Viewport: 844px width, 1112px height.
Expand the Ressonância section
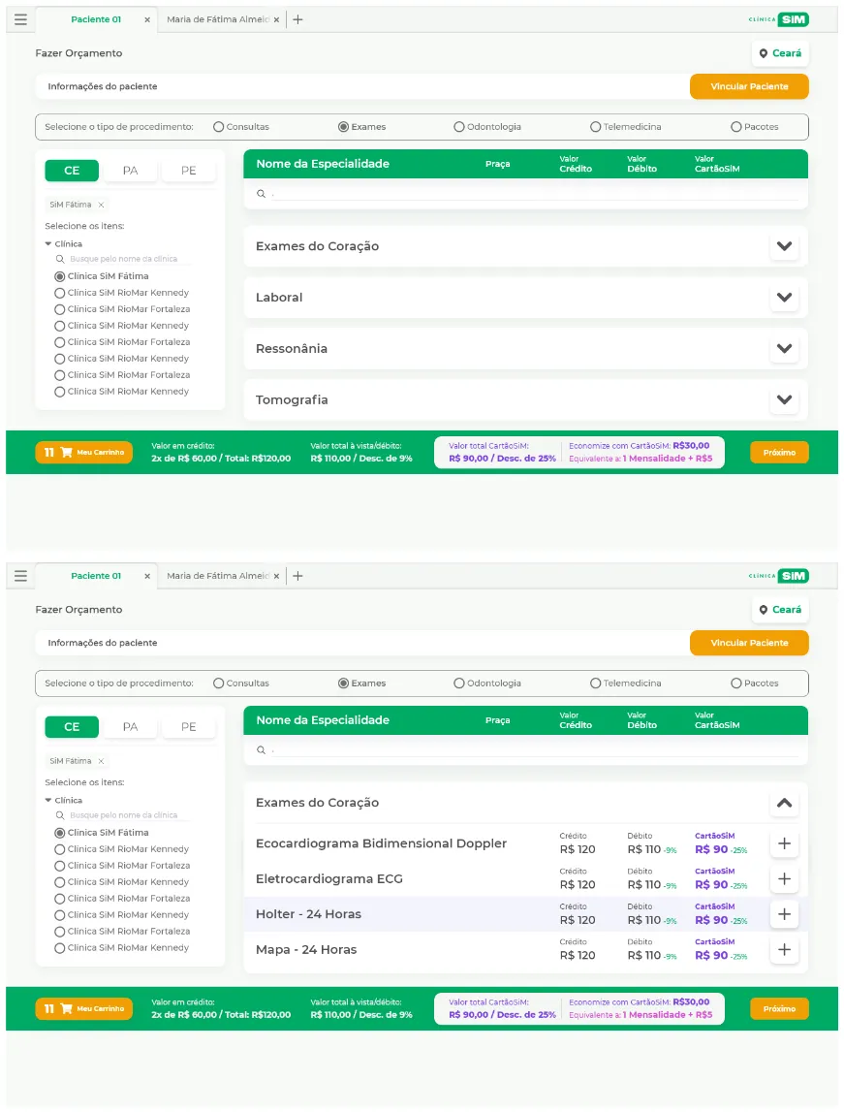tap(784, 349)
